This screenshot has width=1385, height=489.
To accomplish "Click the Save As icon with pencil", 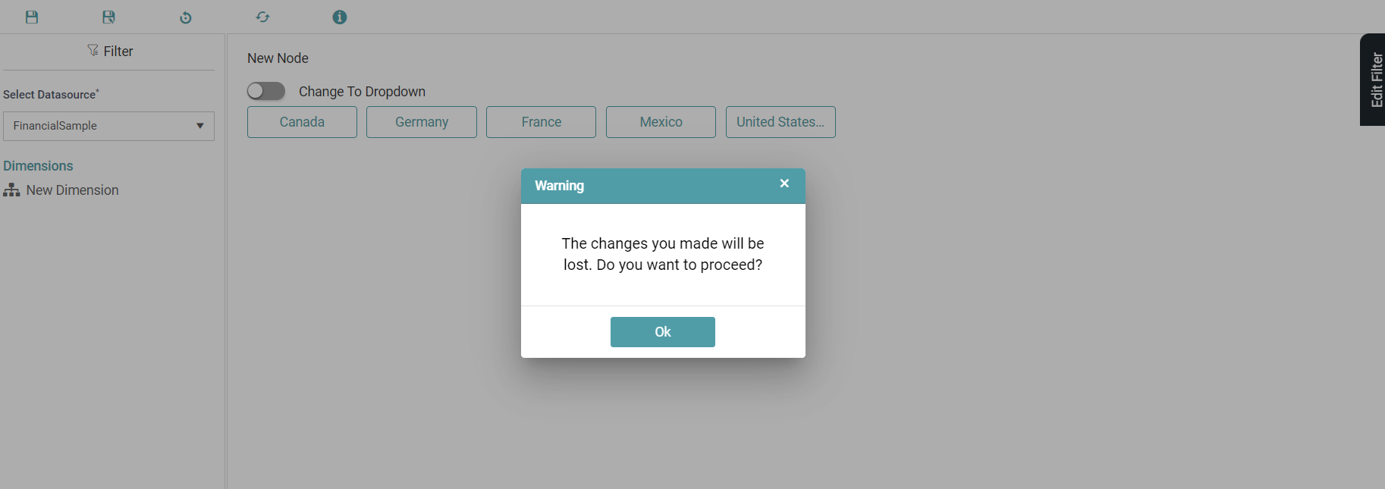I will [109, 17].
